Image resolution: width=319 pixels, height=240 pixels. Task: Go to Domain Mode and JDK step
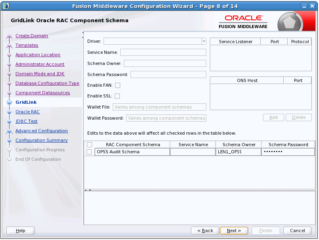pyautogui.click(x=40, y=74)
